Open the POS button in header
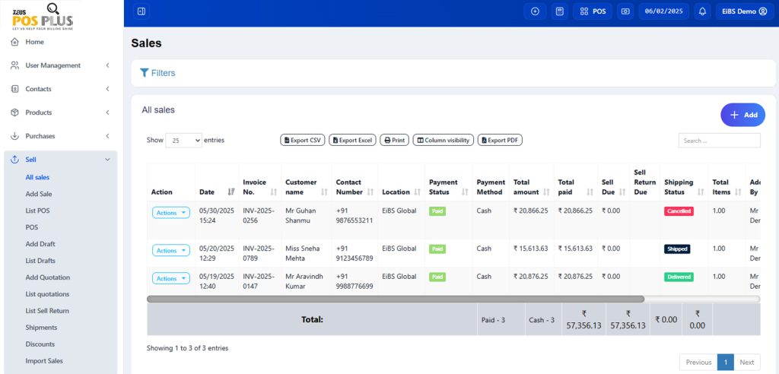The width and height of the screenshot is (779, 374). (x=593, y=11)
